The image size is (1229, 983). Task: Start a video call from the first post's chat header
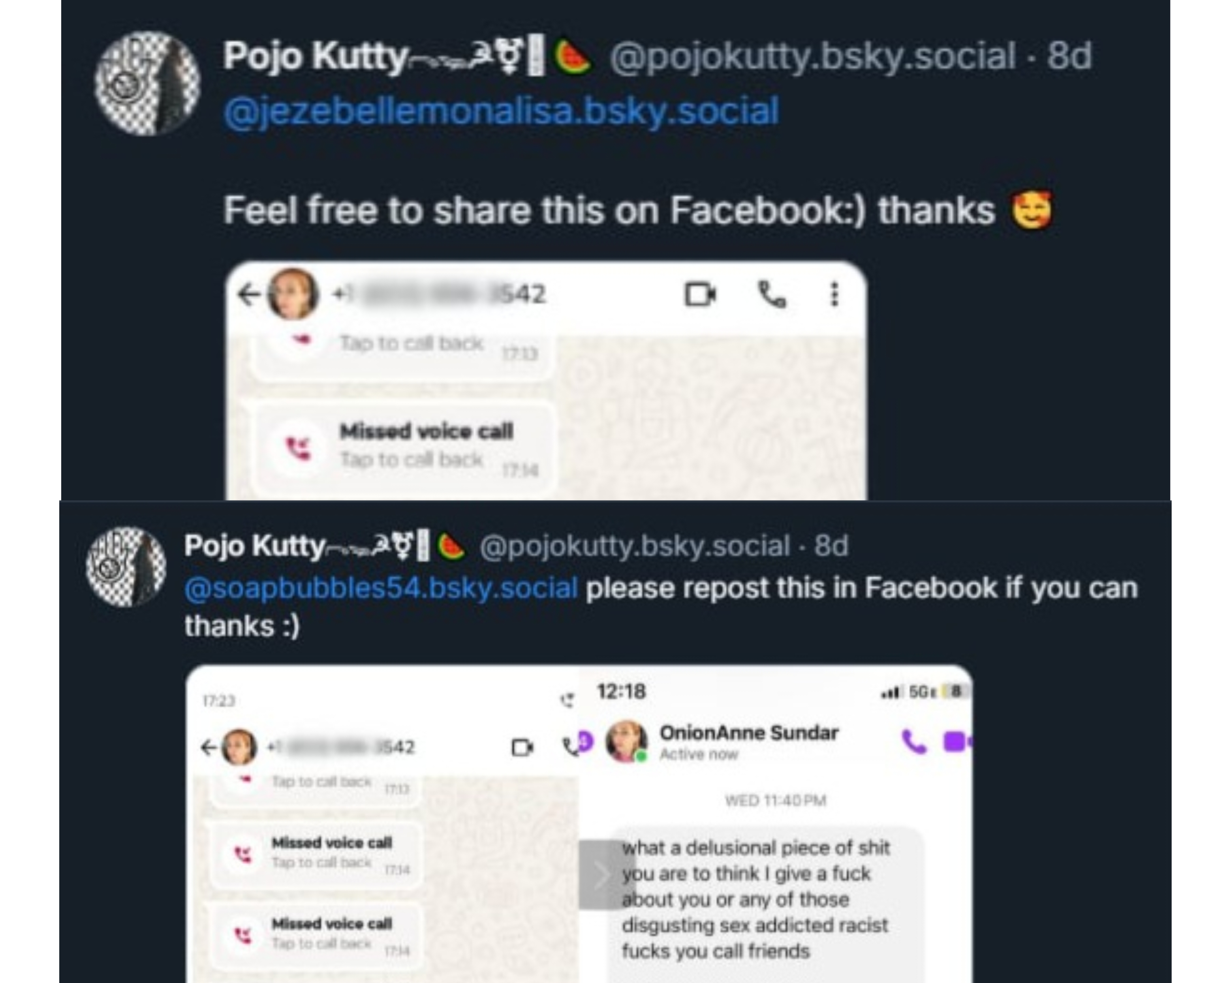[699, 295]
